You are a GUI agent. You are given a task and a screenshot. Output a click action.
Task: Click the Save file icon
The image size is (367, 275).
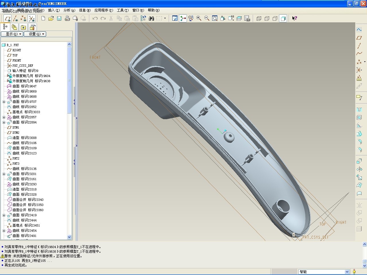59,18
